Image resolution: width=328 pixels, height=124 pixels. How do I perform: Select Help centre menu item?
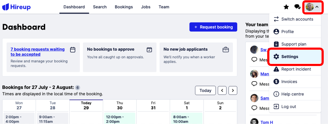point(295,94)
